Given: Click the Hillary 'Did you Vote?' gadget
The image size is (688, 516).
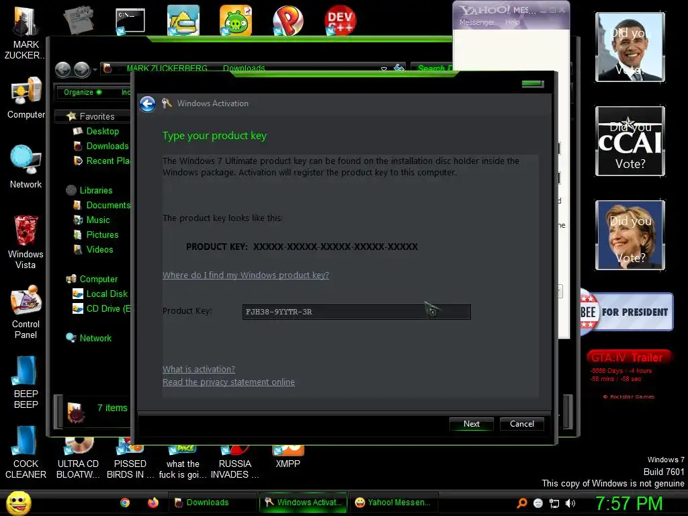Looking at the screenshot, I should pyautogui.click(x=630, y=235).
